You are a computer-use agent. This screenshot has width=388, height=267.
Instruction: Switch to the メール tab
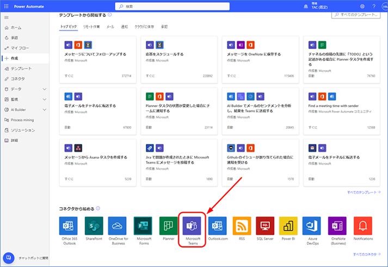point(110,27)
